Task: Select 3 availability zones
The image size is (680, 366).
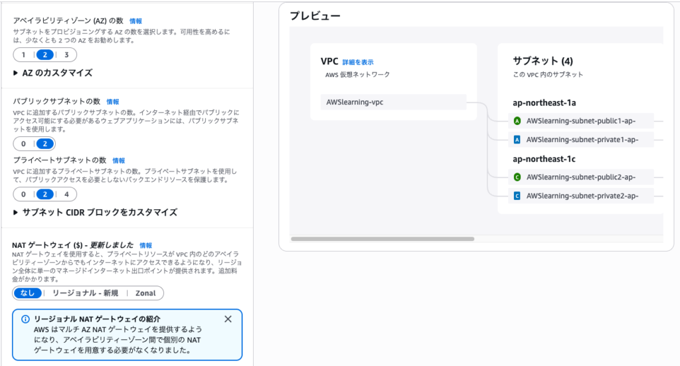Action: pos(66,55)
